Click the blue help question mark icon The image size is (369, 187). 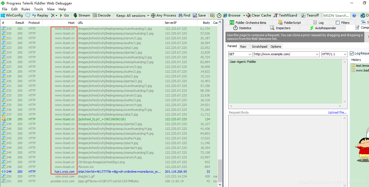coord(354,15)
